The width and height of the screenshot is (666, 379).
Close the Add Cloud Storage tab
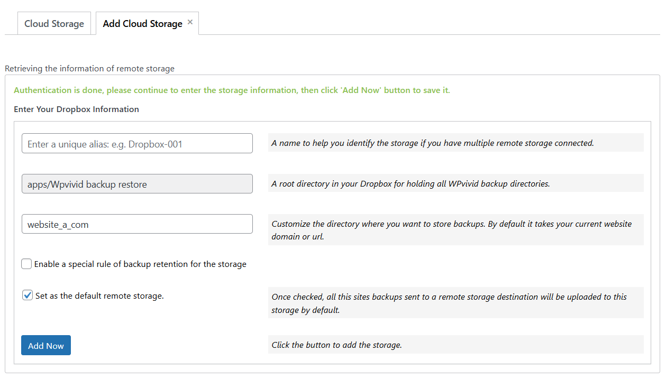[190, 22]
